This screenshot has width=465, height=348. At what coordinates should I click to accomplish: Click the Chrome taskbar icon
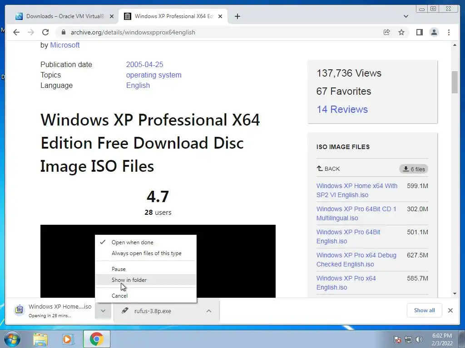coord(96,339)
